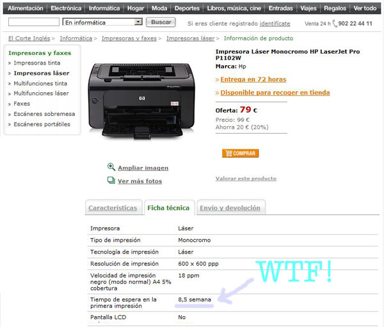Click the '18 ppm' value
The width and height of the screenshot is (384, 327).
click(189, 276)
